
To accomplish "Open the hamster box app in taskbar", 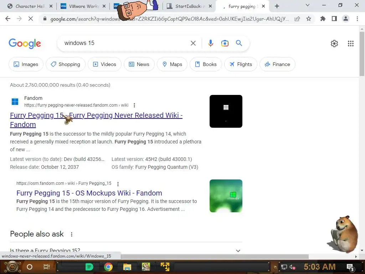I will [146, 267].
